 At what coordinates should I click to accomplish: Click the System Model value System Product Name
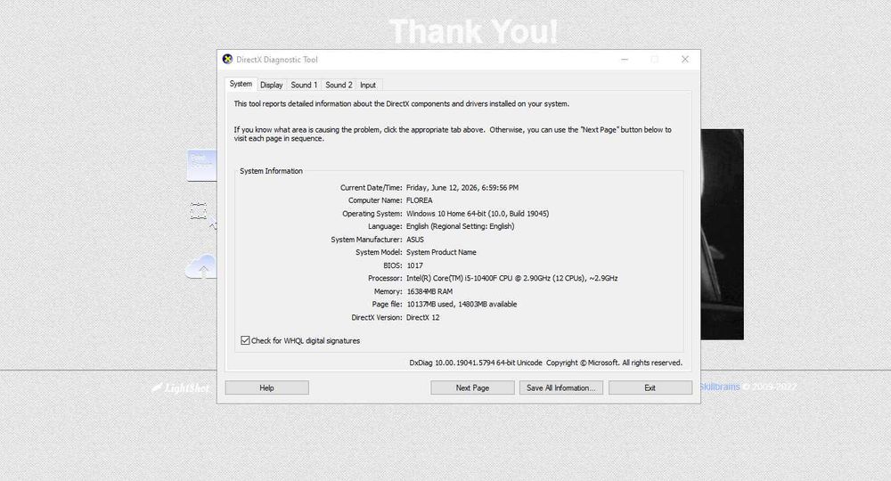(x=442, y=252)
